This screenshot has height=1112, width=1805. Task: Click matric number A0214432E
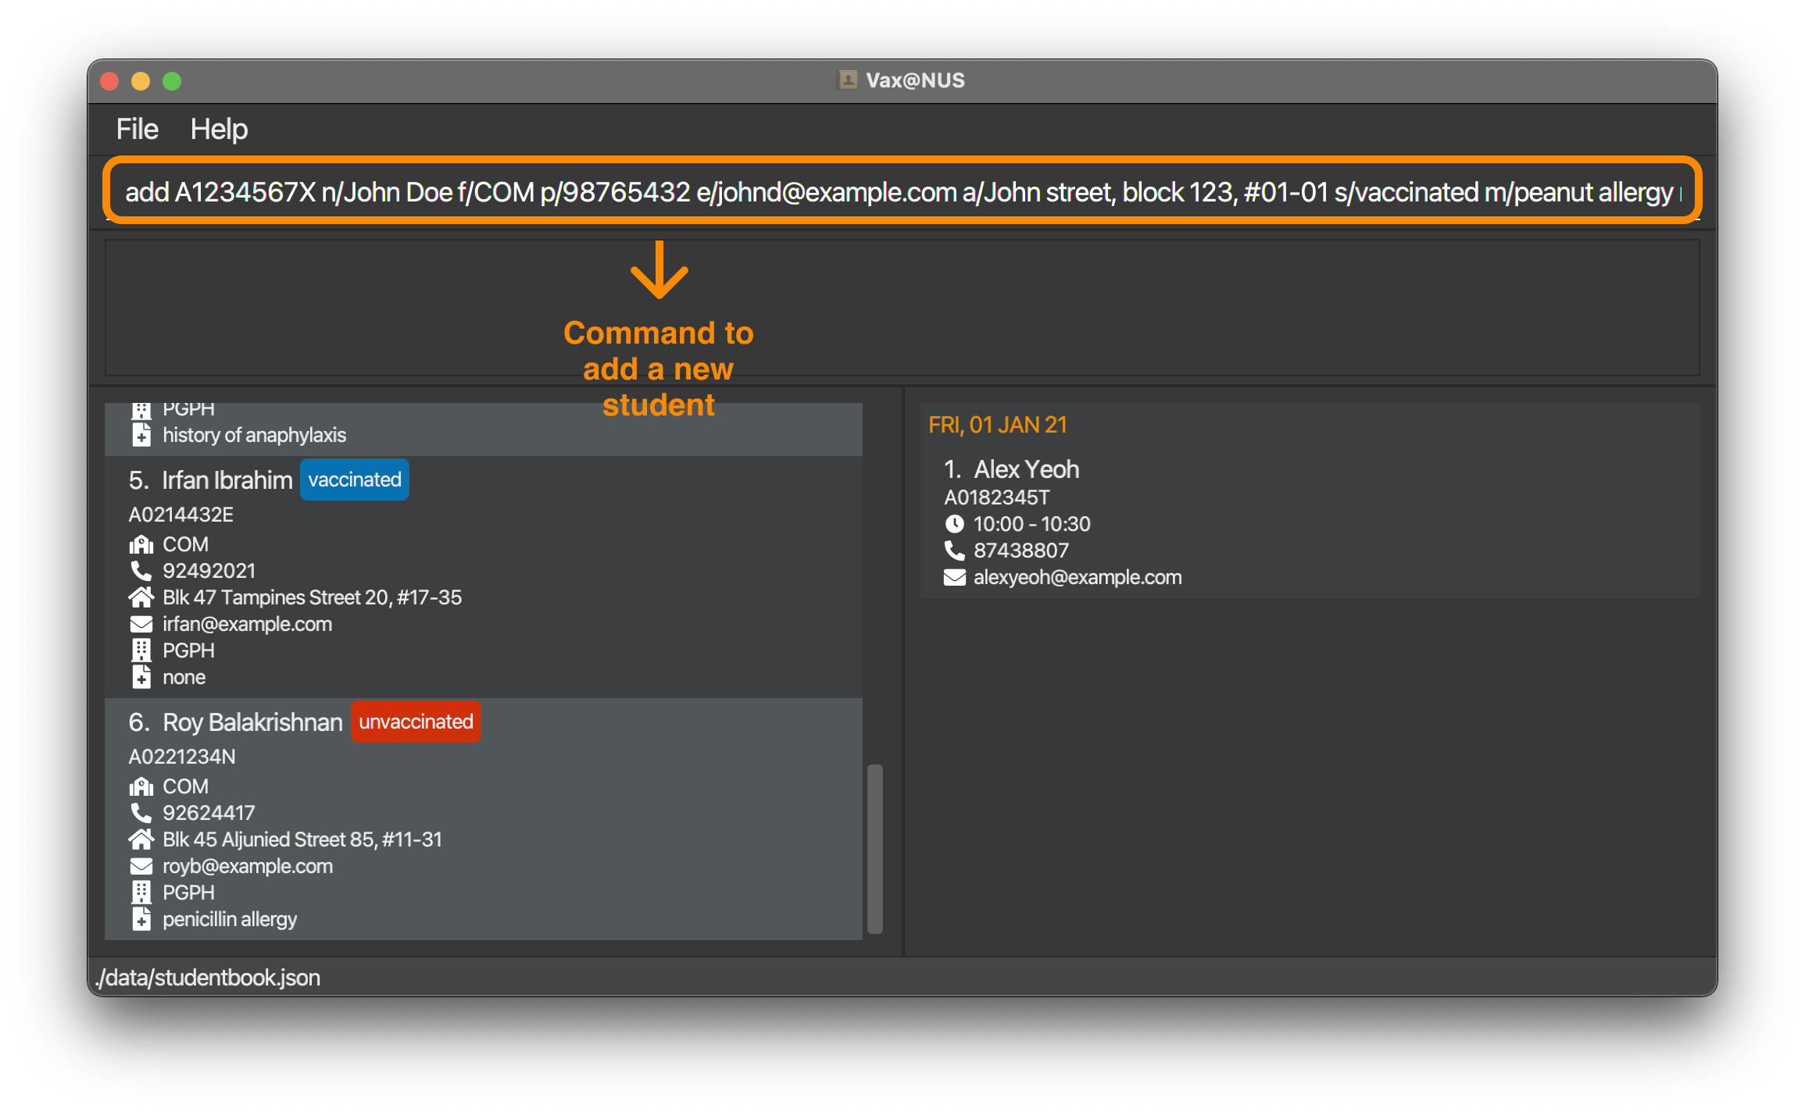pyautogui.click(x=181, y=515)
